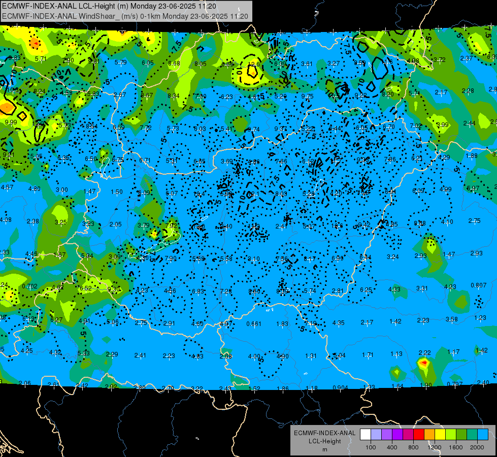Click the wind shear value "5.04"
This screenshot has width=497, height=457.
[x=339, y=355]
